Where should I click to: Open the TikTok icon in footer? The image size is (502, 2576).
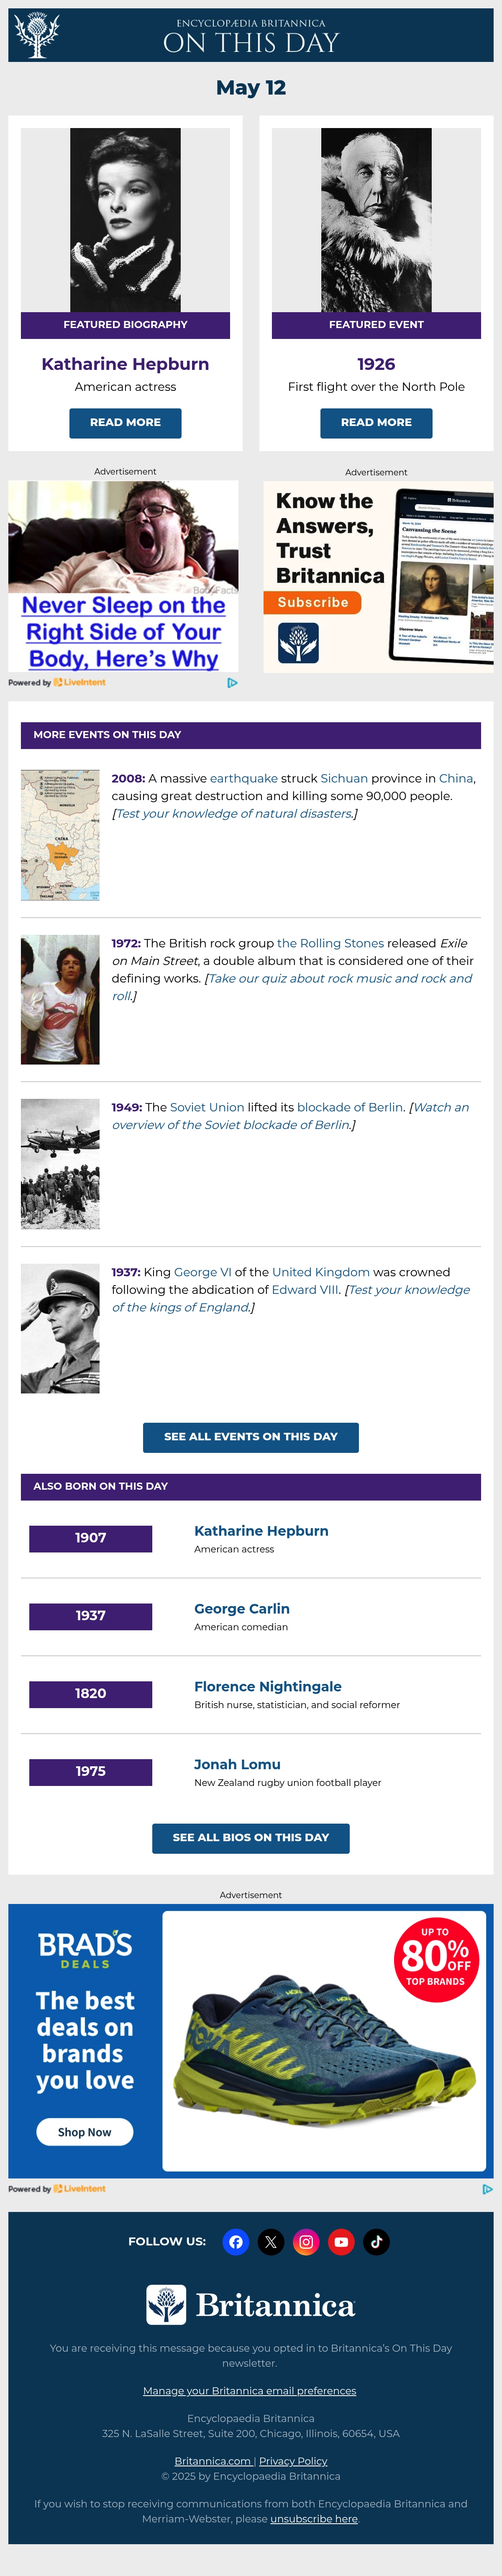[x=376, y=2242]
